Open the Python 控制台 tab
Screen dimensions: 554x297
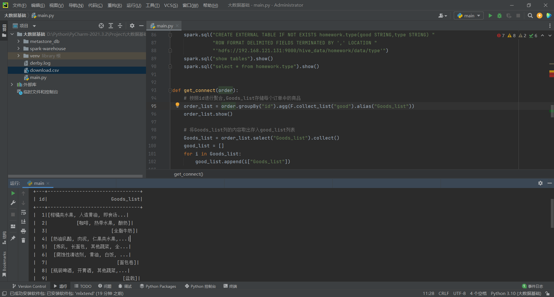200,286
